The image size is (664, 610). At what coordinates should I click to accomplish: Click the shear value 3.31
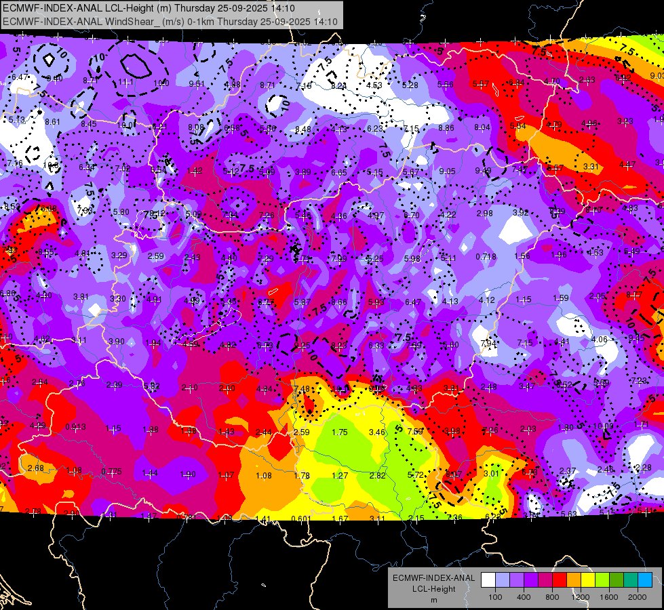(591, 166)
